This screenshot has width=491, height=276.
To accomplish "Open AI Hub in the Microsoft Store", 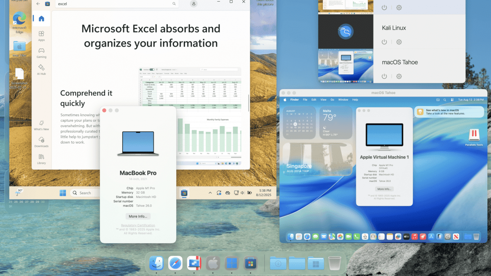I will point(41,70).
